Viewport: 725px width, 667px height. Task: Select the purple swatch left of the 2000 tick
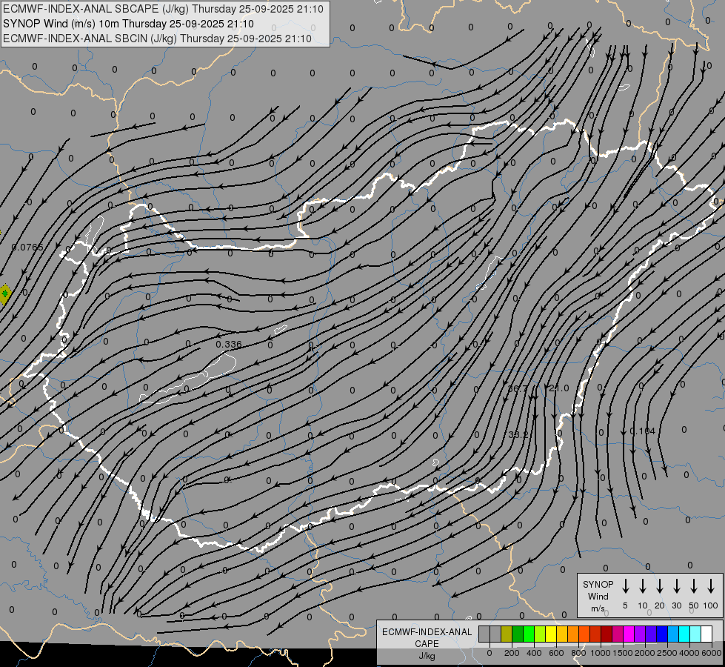(x=640, y=634)
